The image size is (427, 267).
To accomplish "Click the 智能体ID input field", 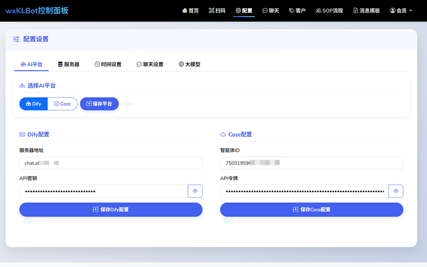I will [312, 163].
